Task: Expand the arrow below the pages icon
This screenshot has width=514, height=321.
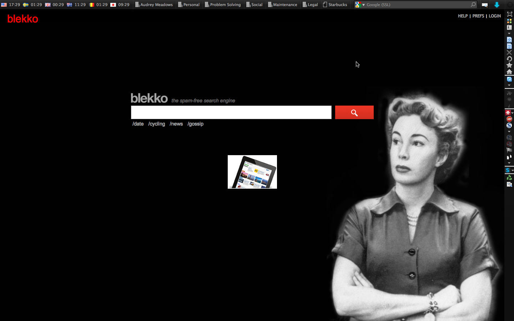Action: (509, 163)
